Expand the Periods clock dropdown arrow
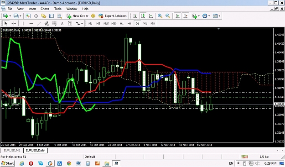This screenshot has width=285, height=167. [x=209, y=16]
